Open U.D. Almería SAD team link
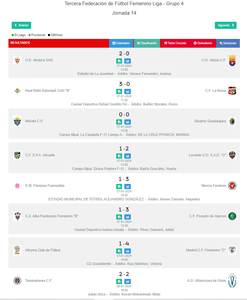This screenshot has width=247, height=300. tap(39, 60)
